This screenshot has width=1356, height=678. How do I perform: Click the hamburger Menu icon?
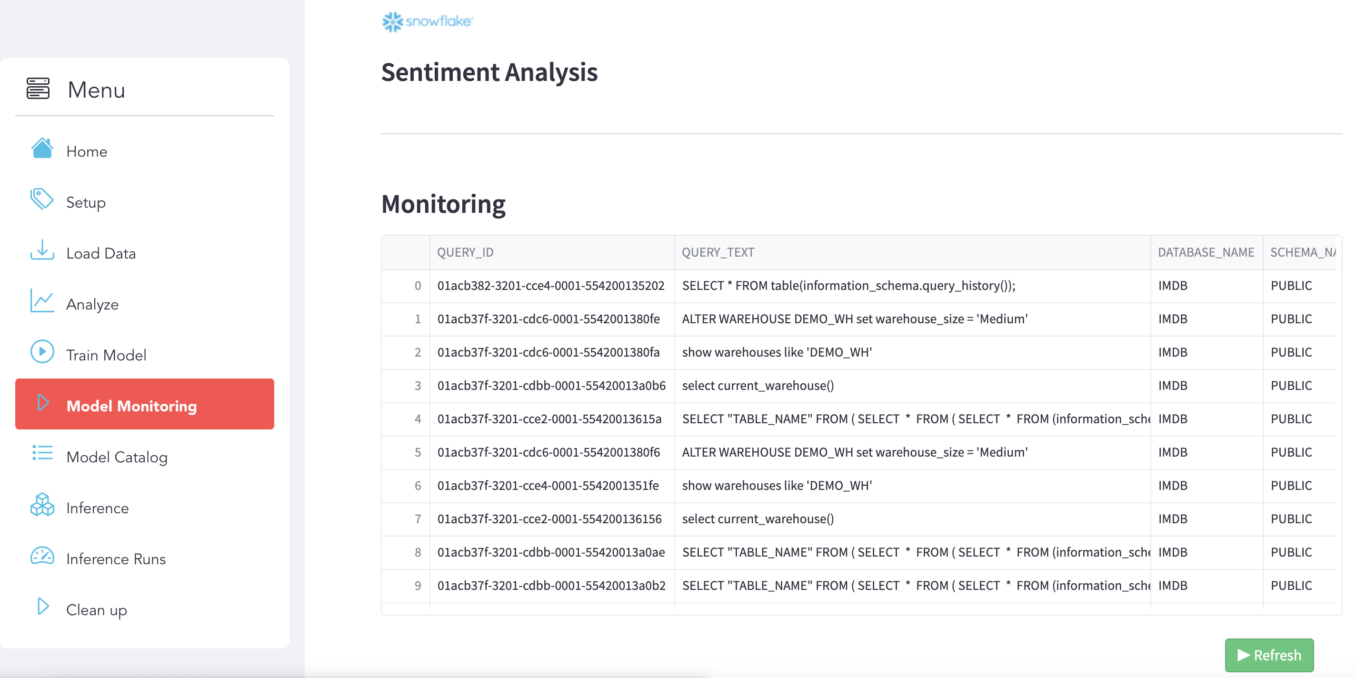(x=38, y=89)
